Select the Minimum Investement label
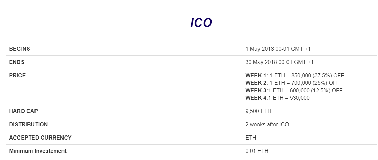Viewport: 378px width, 160px height. pos(38,151)
